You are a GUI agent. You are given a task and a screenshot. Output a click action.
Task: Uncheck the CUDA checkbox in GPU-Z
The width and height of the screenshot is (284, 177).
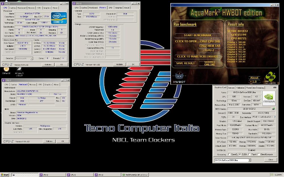click(240, 154)
